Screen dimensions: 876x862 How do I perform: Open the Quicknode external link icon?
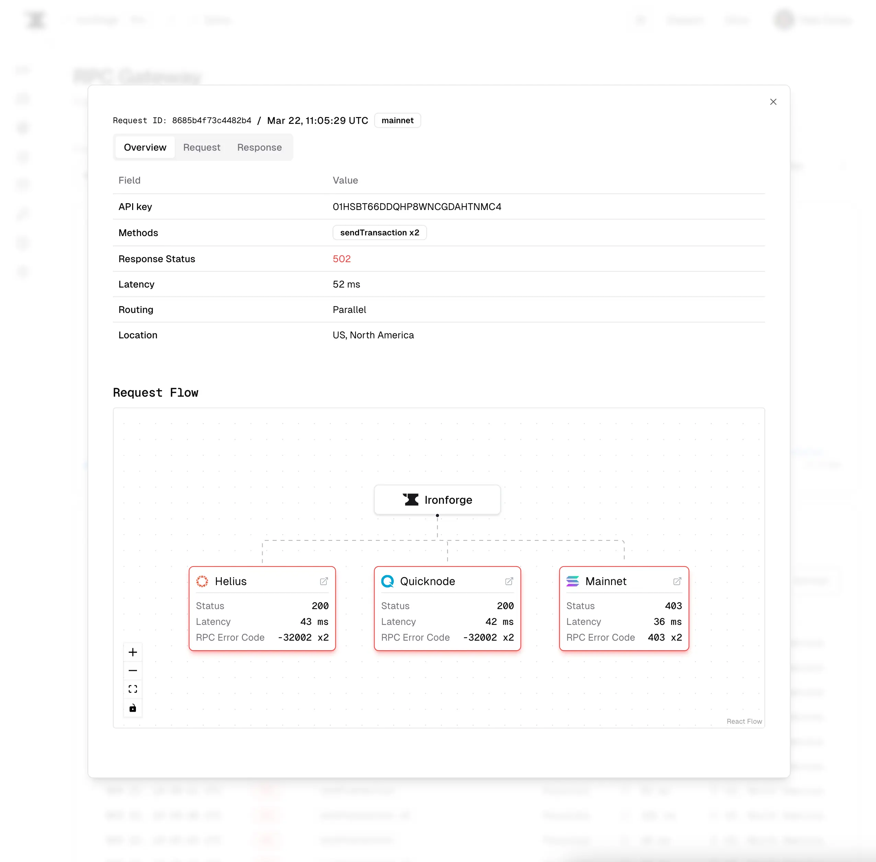tap(509, 581)
